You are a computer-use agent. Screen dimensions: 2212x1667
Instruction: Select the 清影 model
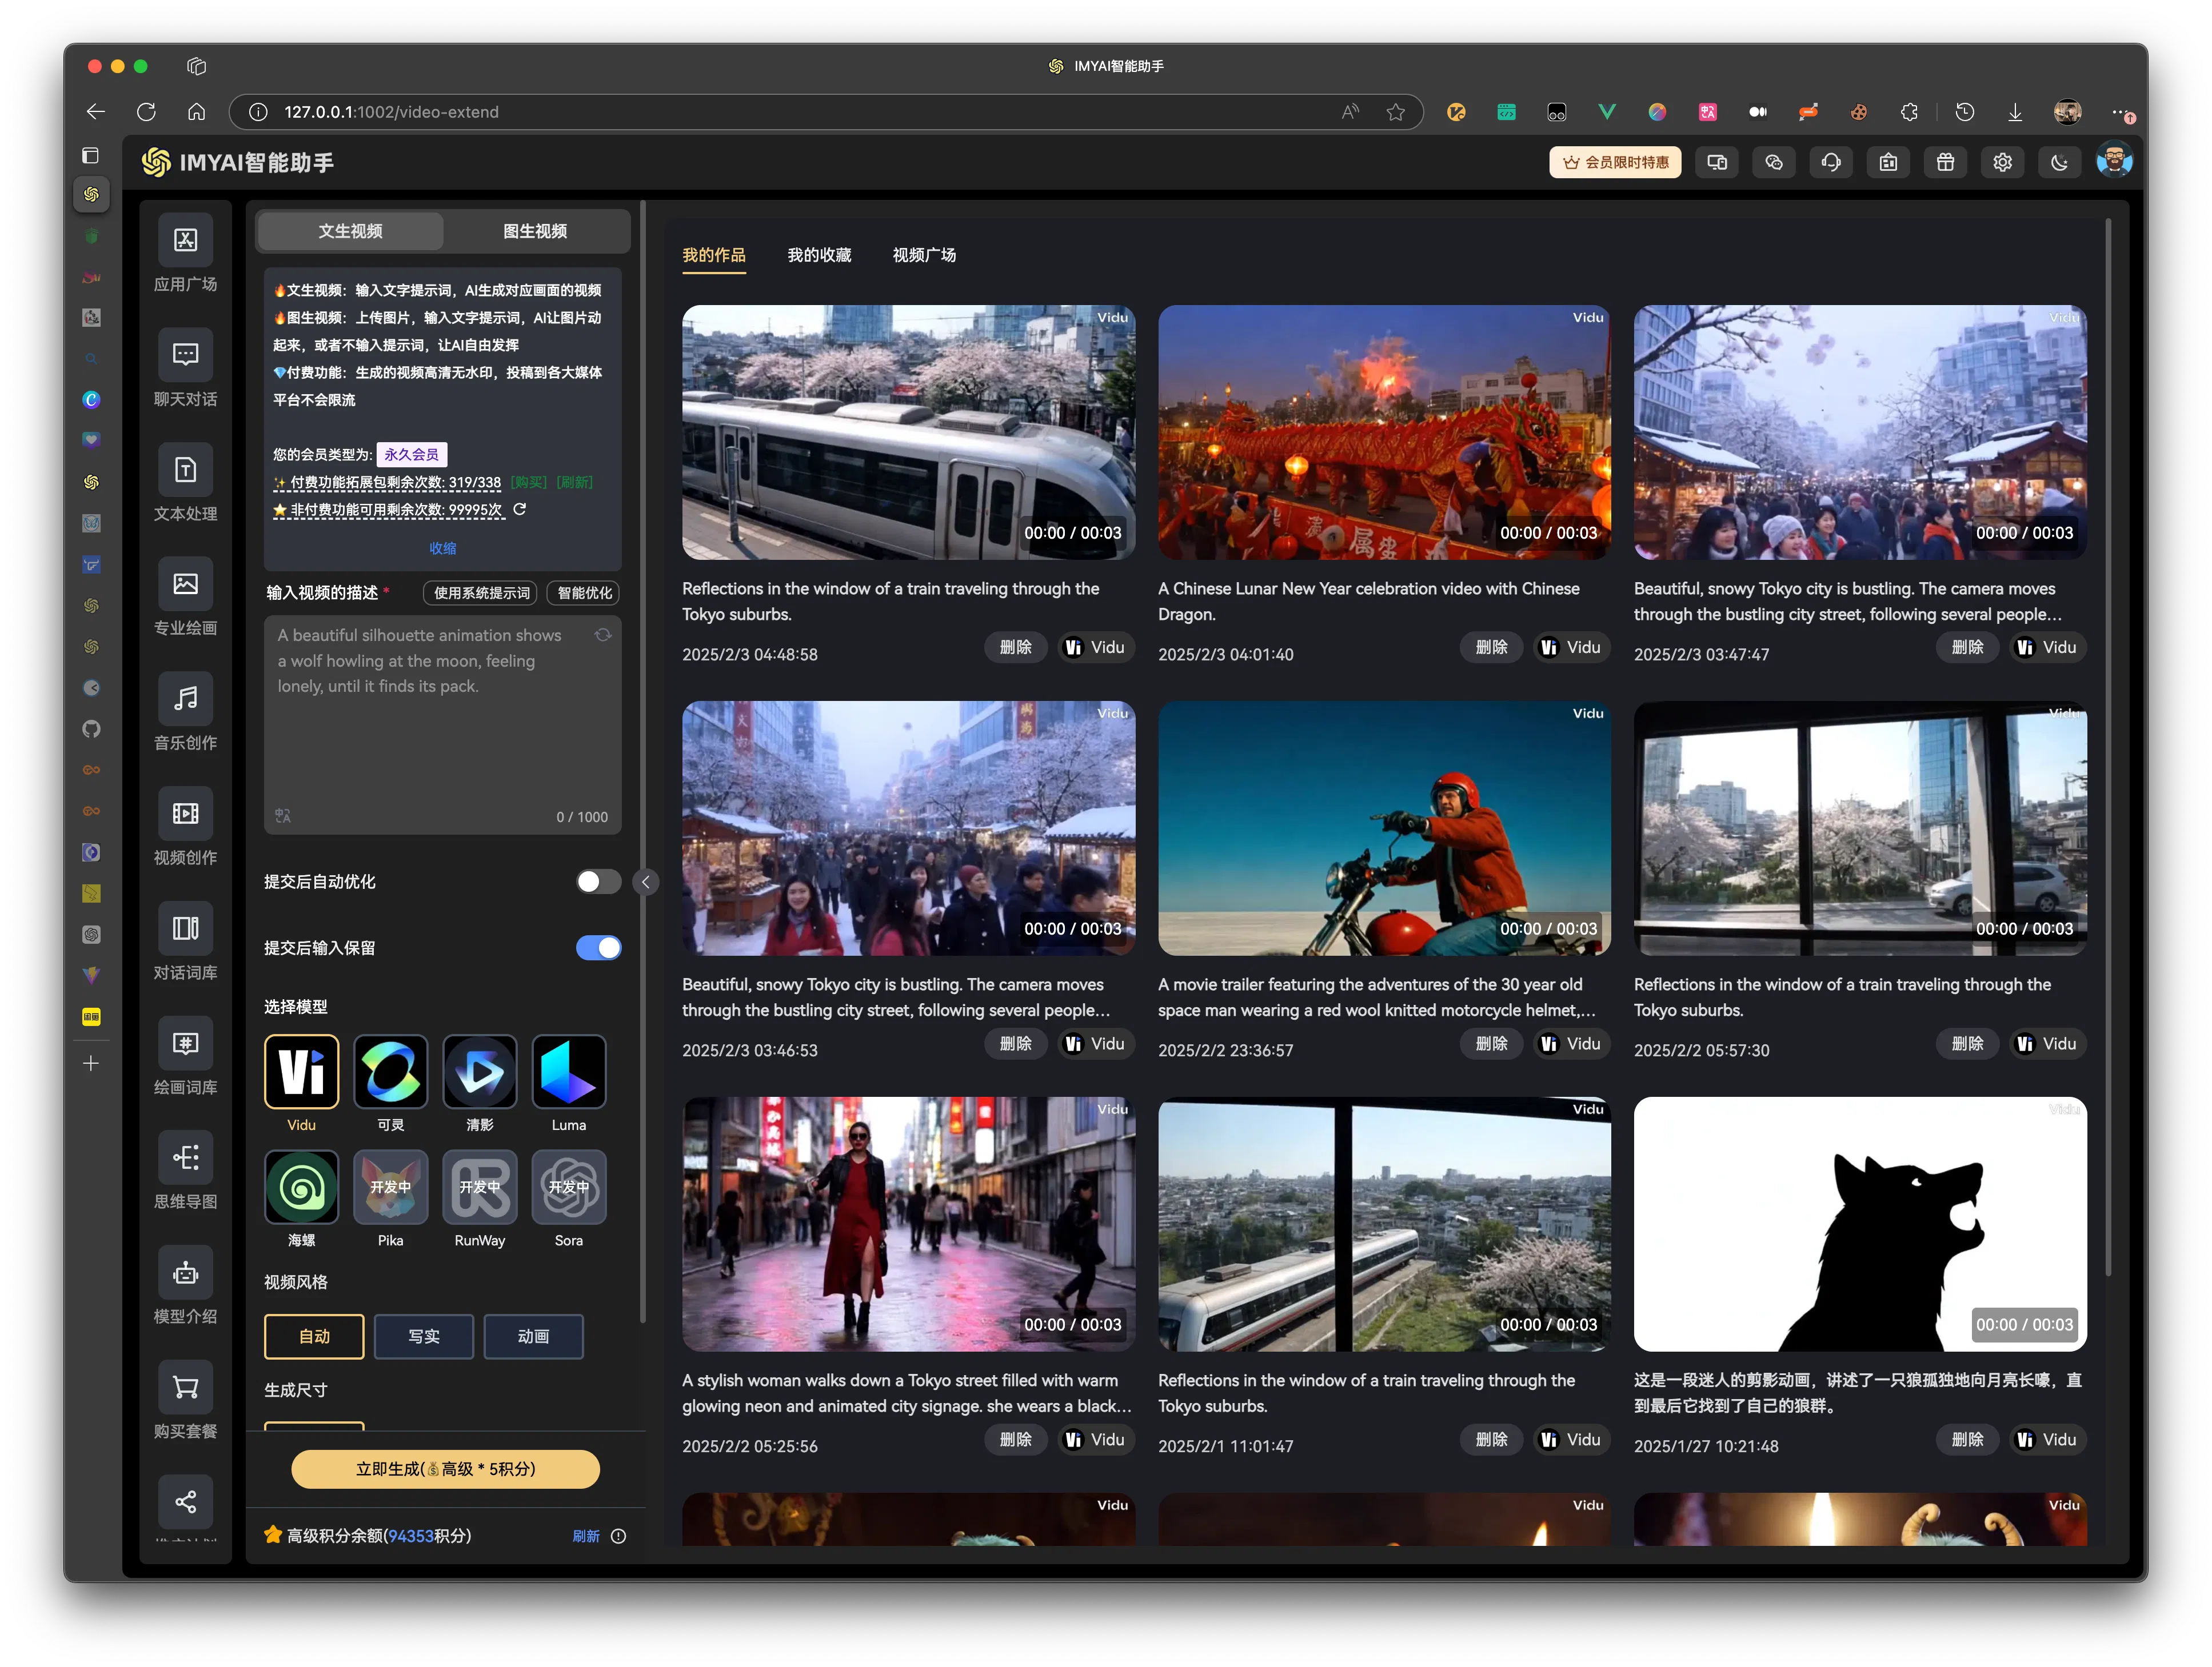pyautogui.click(x=479, y=1072)
